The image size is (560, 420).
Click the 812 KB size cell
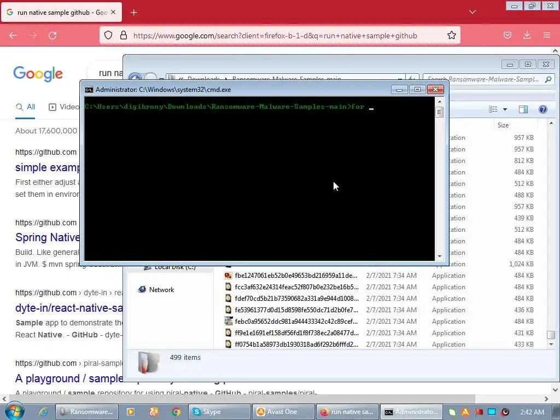523,161
